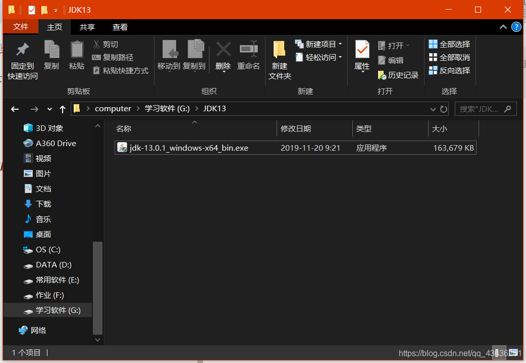The height and width of the screenshot is (363, 526).
Task: Pin to Quick Access icon
Action: coord(23,50)
